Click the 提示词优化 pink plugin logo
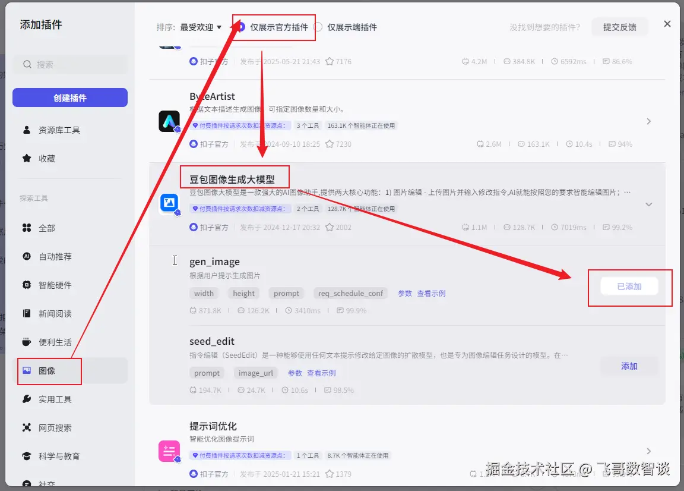The image size is (684, 491). click(169, 451)
